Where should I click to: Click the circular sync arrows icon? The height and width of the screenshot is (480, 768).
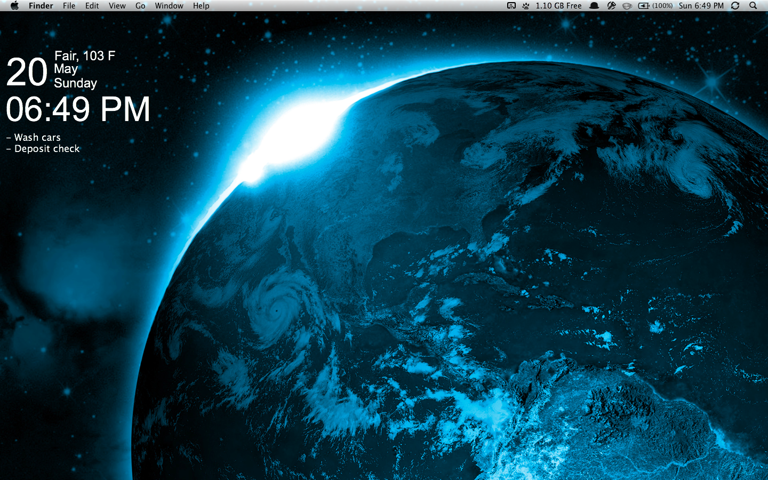click(735, 6)
